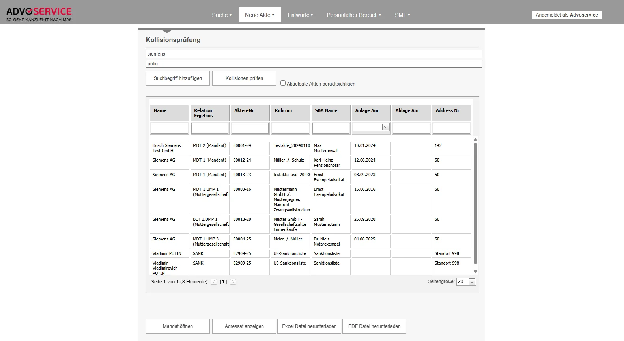The image size is (624, 341).
Task: Open Persönlicher Bereich menu
Action: 353,15
